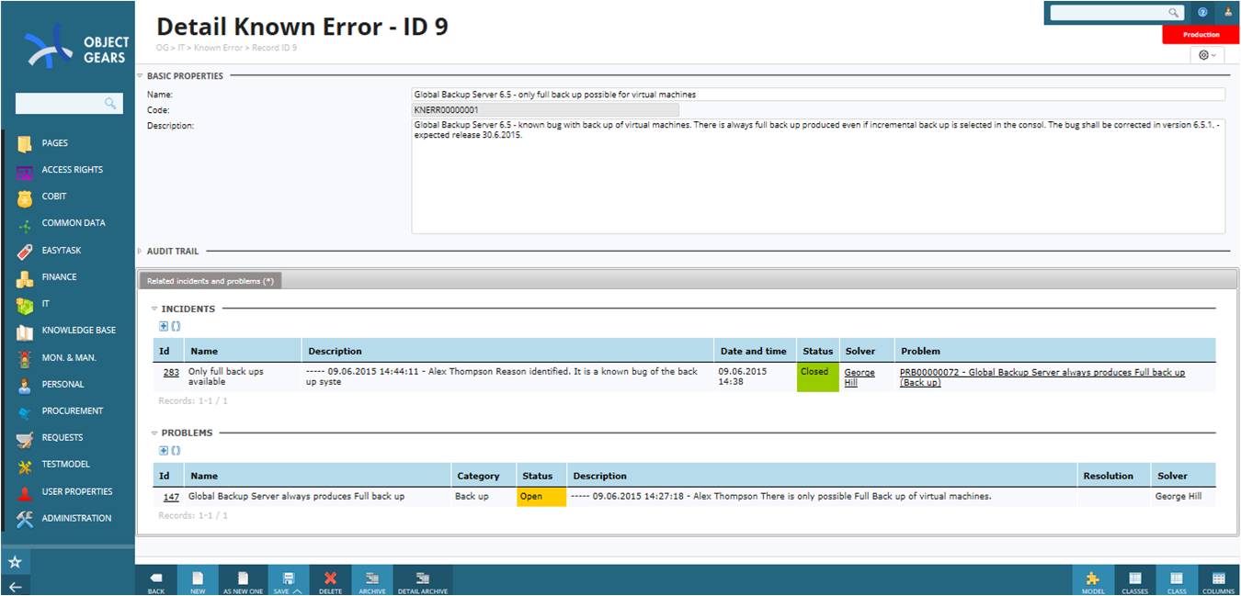Viewport: 1241px width, 596px height.
Task: Click the As New One button
Action: 243,581
